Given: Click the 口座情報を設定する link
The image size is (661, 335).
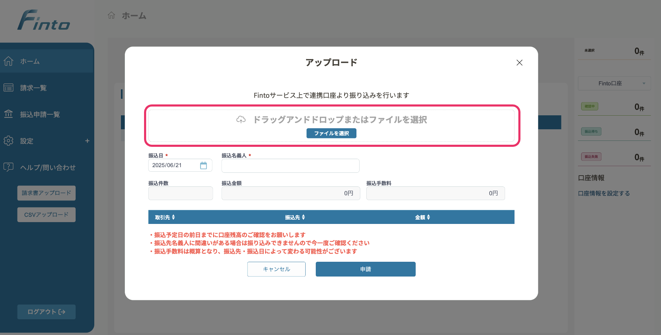Looking at the screenshot, I should pos(604,193).
